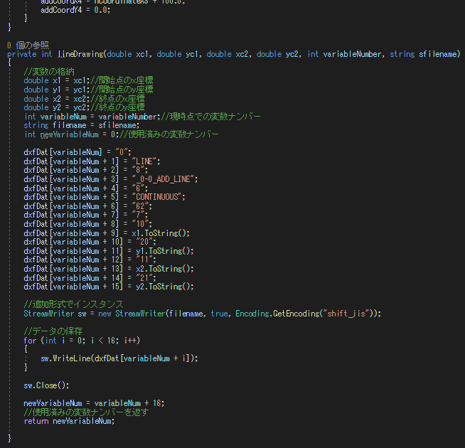Screen dimensions: 465x448
Task: Click the comment "//現時点での変数ナンバー"
Action: click(210, 117)
